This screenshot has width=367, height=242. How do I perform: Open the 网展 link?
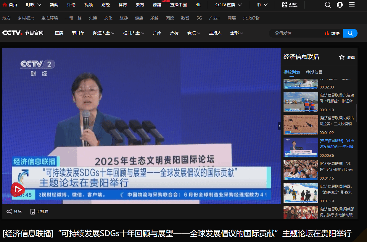[232, 18]
